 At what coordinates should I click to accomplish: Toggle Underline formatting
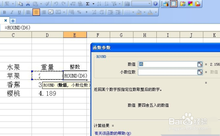click(20, 12)
